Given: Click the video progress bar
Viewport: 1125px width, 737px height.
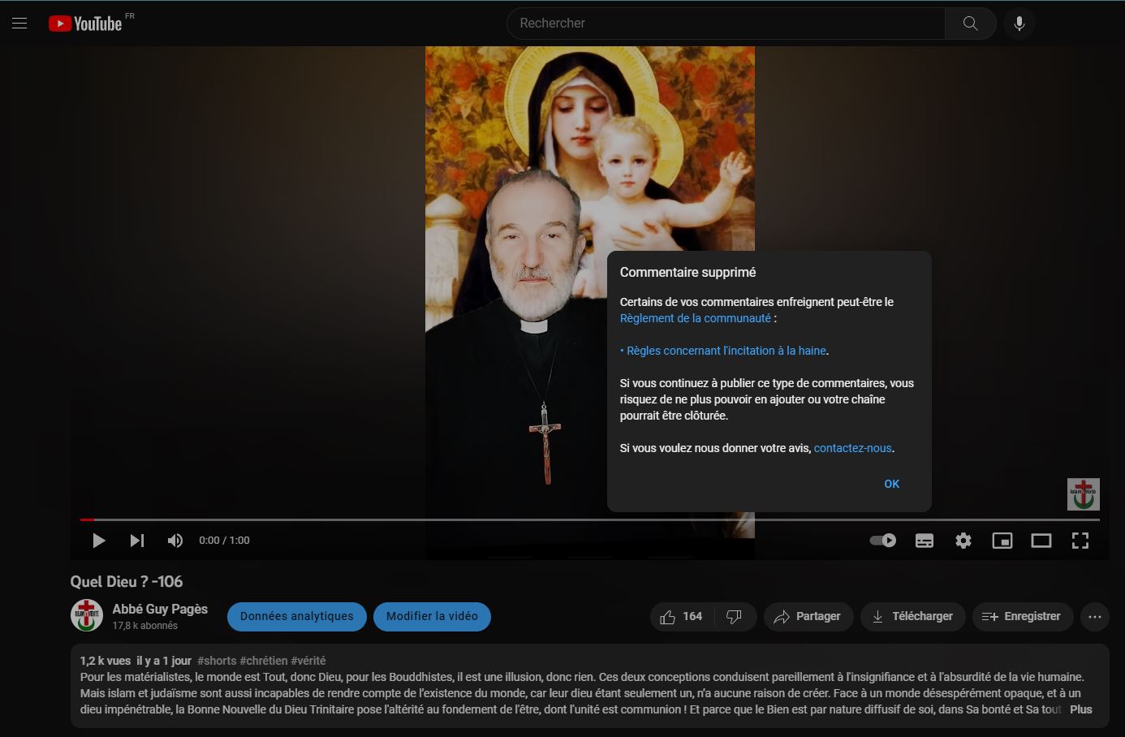Looking at the screenshot, I should click(590, 519).
